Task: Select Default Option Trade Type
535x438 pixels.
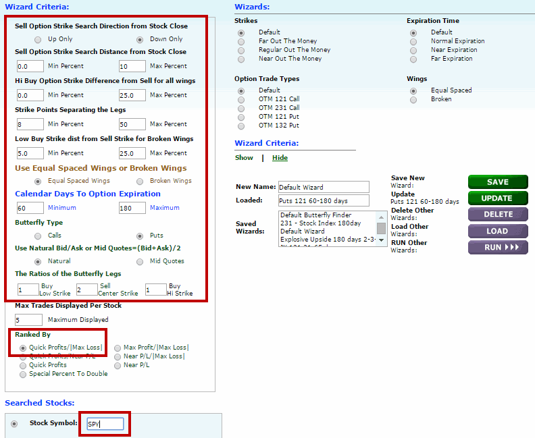Action: 241,91
